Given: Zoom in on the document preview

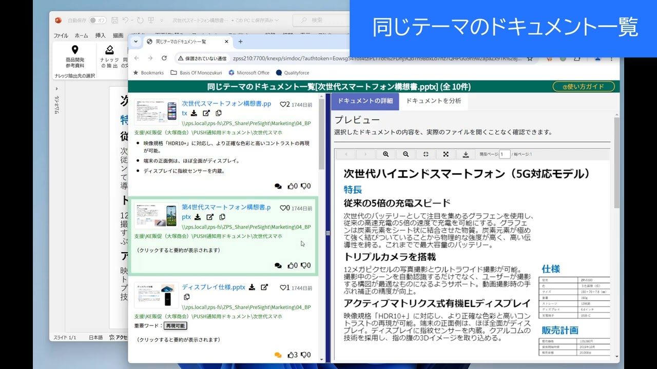Looking at the screenshot, I should coord(386,154).
